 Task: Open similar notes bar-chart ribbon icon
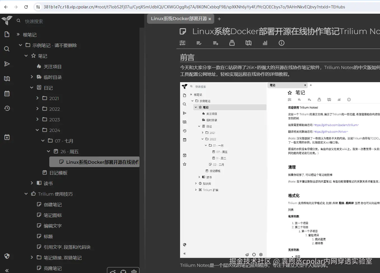tap(265, 43)
